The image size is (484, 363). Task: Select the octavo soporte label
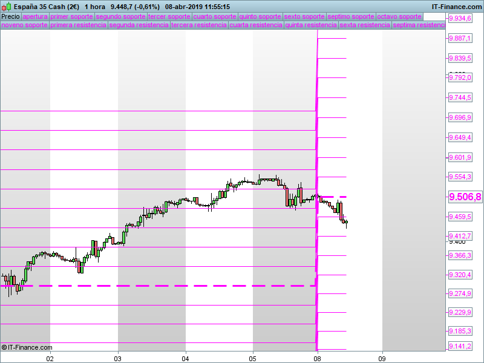[399, 17]
